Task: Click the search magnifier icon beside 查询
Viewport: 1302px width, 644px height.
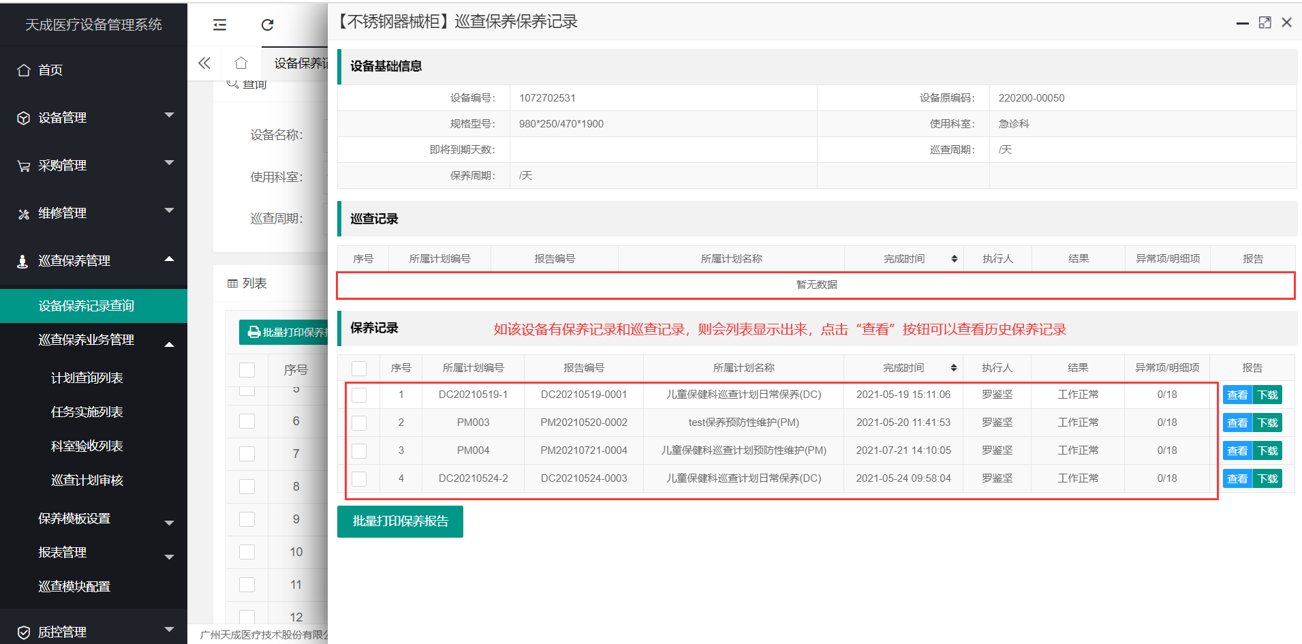Action: 232,83
